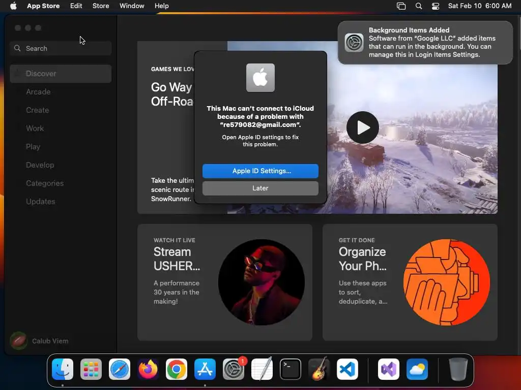Click the USHER circular artwork

coord(261,282)
